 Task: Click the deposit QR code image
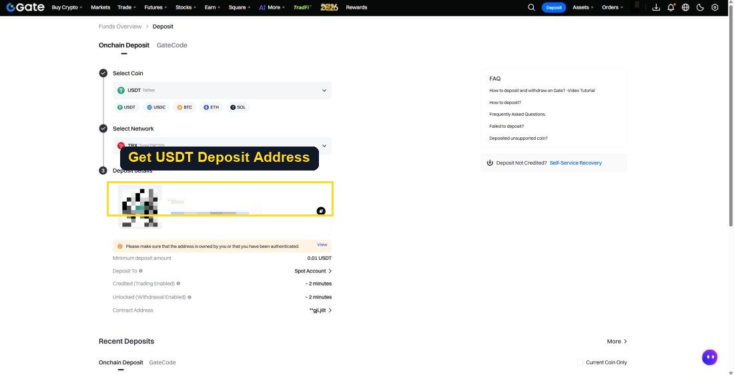click(140, 206)
